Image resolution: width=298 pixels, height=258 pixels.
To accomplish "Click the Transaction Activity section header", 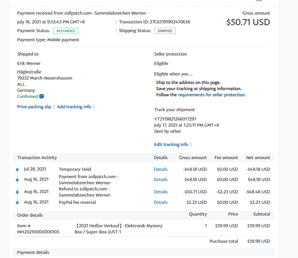I will pos(37,158).
